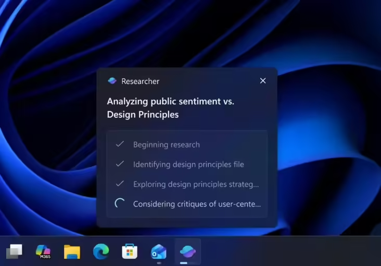Image resolution: width=381 pixels, height=266 pixels.
Task: Click checkmark beside 'Exploring design principles'
Action: (x=120, y=184)
